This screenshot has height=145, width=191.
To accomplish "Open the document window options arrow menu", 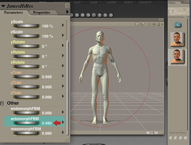I will [162, 24].
